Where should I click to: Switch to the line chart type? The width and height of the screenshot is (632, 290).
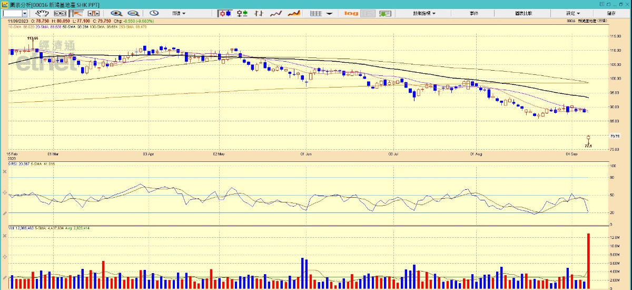[x=276, y=13]
